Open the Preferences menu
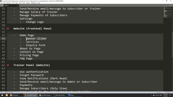The image size is (173, 97). click(34, 3)
